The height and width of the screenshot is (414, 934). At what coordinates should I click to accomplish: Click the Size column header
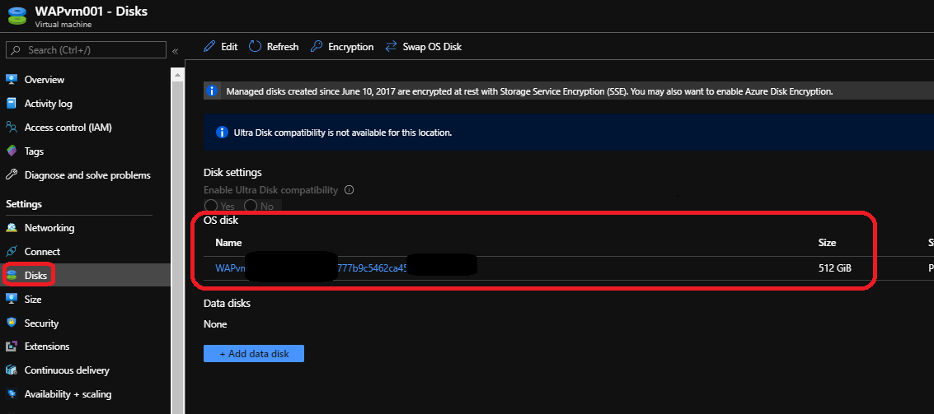828,243
